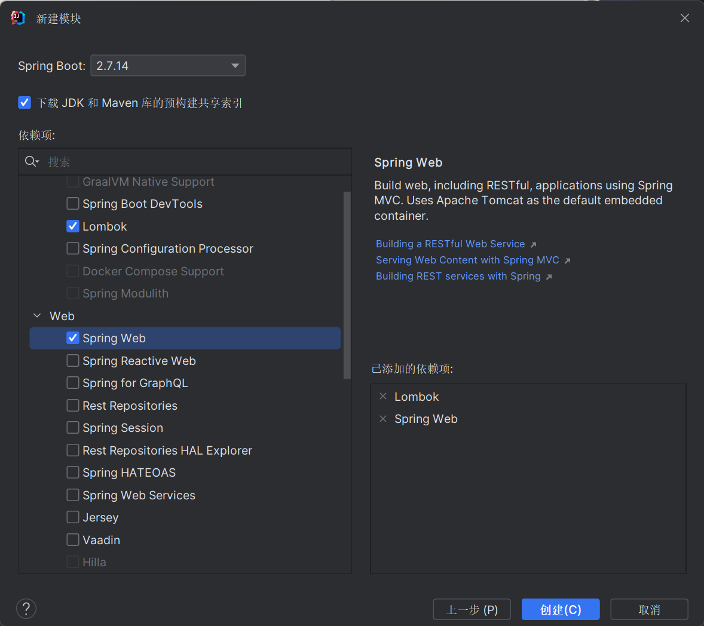This screenshot has width=704, height=626.
Task: Click the 取消 button
Action: pyautogui.click(x=649, y=609)
